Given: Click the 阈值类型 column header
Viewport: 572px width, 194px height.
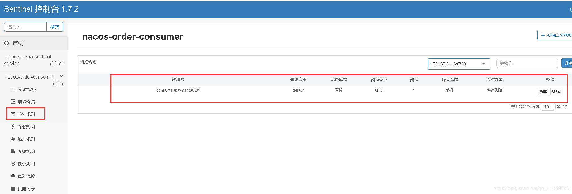Looking at the screenshot, I should 379,80.
